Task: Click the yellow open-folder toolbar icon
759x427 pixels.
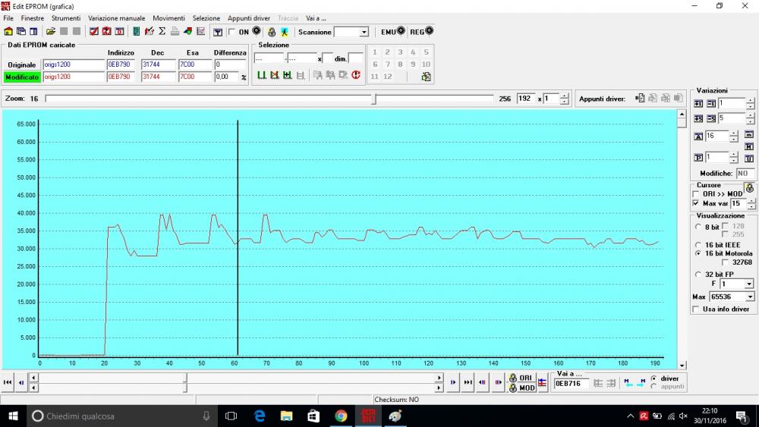Action: pyautogui.click(x=50, y=31)
